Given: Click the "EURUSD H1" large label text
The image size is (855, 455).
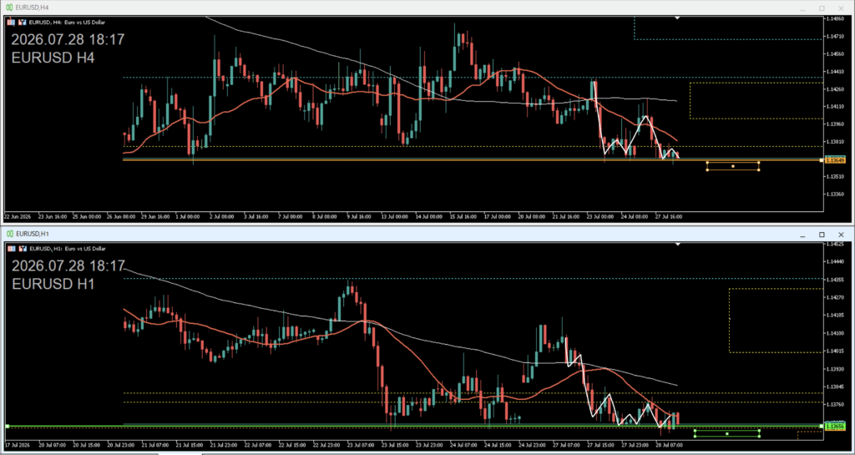Looking at the screenshot, I should 53,284.
